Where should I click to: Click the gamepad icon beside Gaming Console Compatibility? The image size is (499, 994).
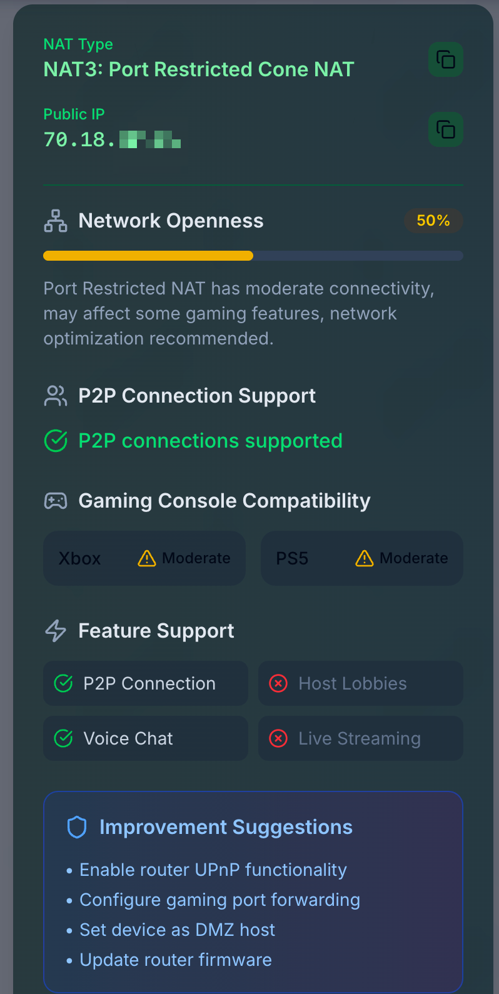[55, 500]
